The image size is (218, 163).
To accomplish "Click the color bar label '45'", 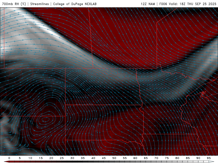I will tap(104, 158).
